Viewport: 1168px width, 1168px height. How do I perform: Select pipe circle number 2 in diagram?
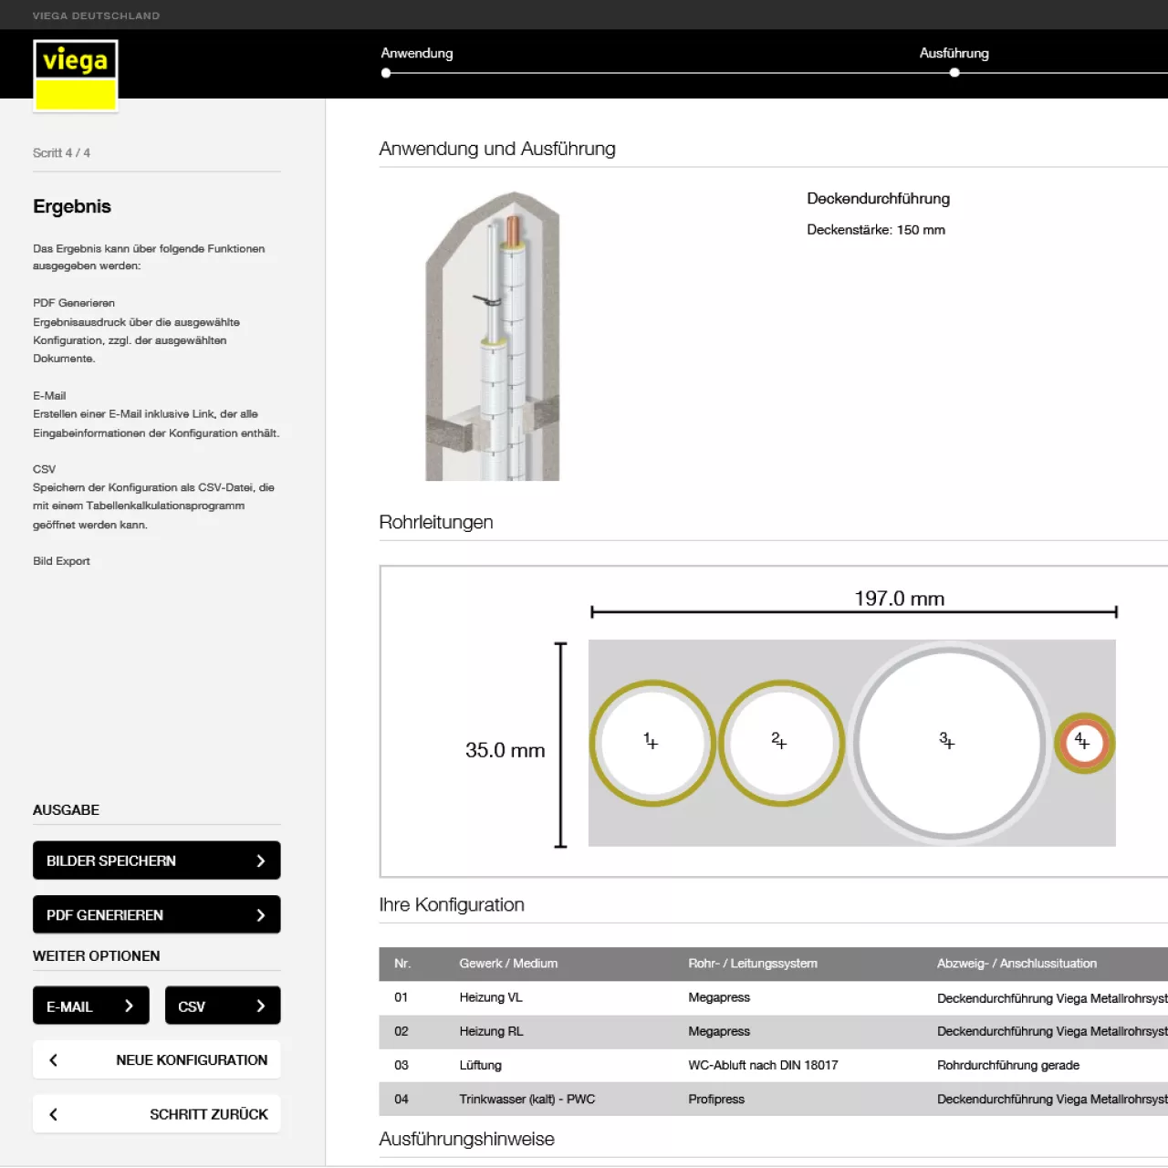tap(780, 743)
